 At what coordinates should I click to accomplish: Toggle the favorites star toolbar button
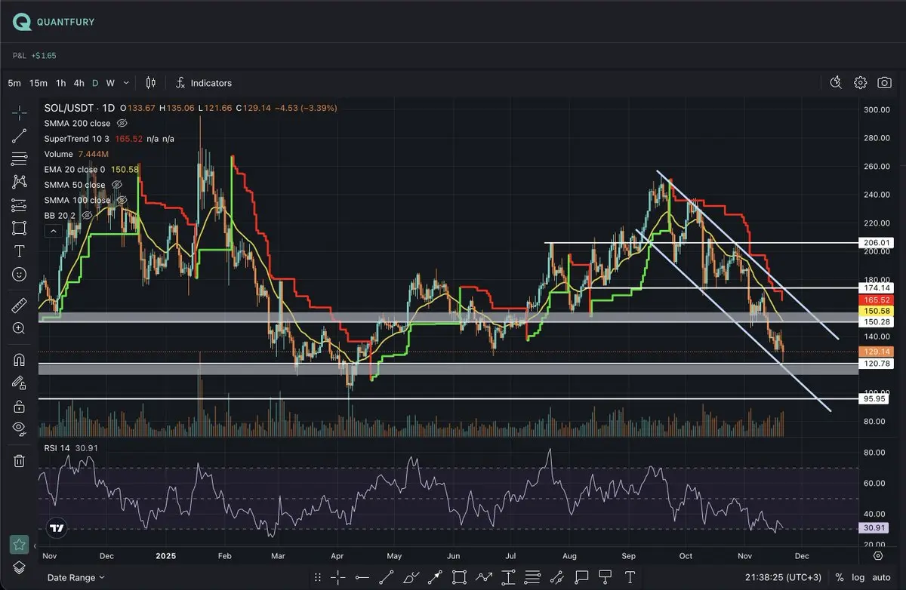19,544
